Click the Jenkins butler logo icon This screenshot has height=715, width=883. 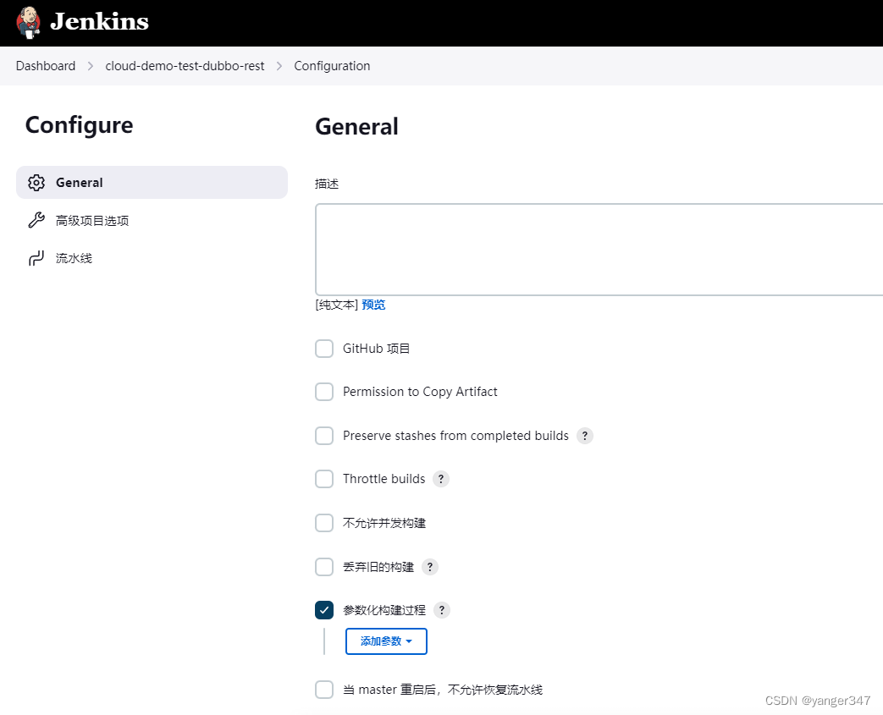(x=28, y=22)
